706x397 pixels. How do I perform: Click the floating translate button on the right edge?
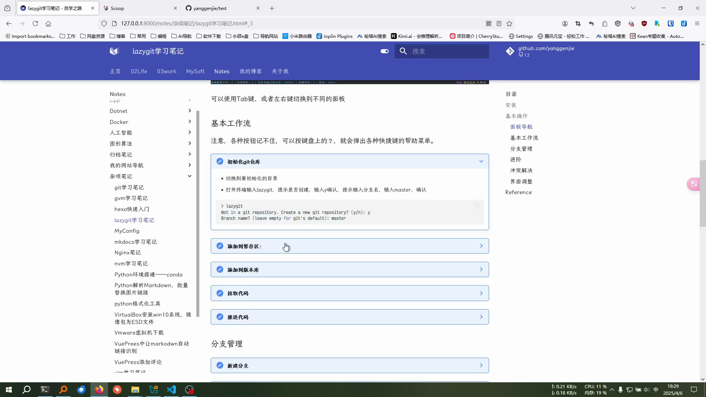click(x=693, y=184)
